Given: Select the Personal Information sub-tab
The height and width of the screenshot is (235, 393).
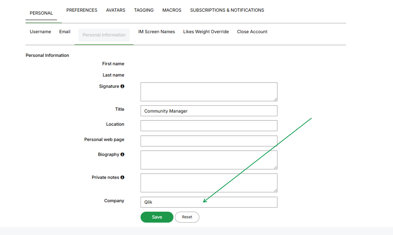Looking at the screenshot, I should pos(104,35).
